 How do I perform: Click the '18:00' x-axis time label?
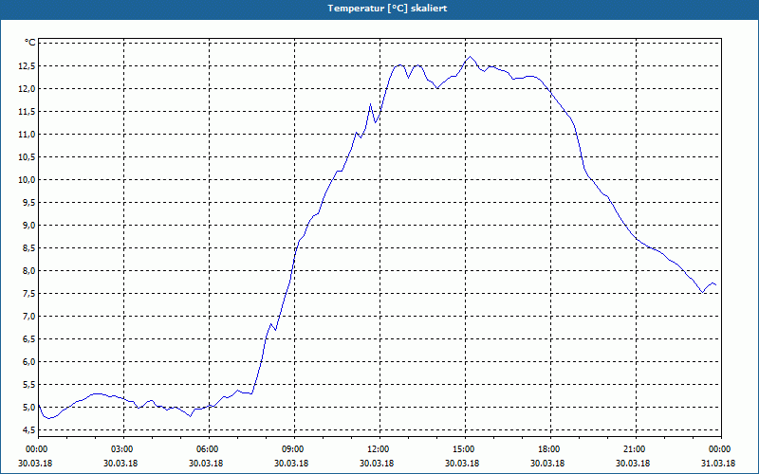coord(550,449)
